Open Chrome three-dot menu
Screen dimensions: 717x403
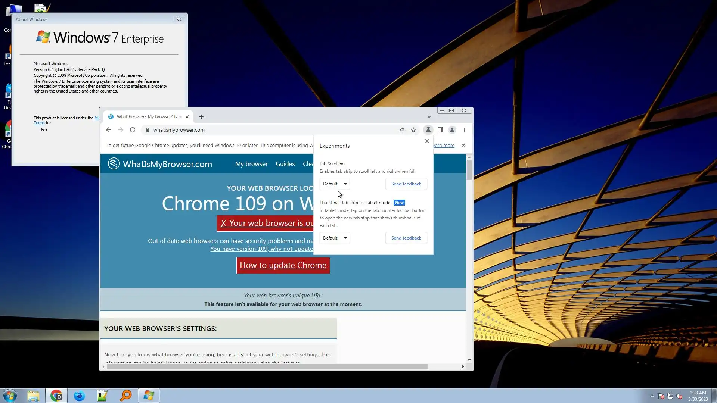464,130
